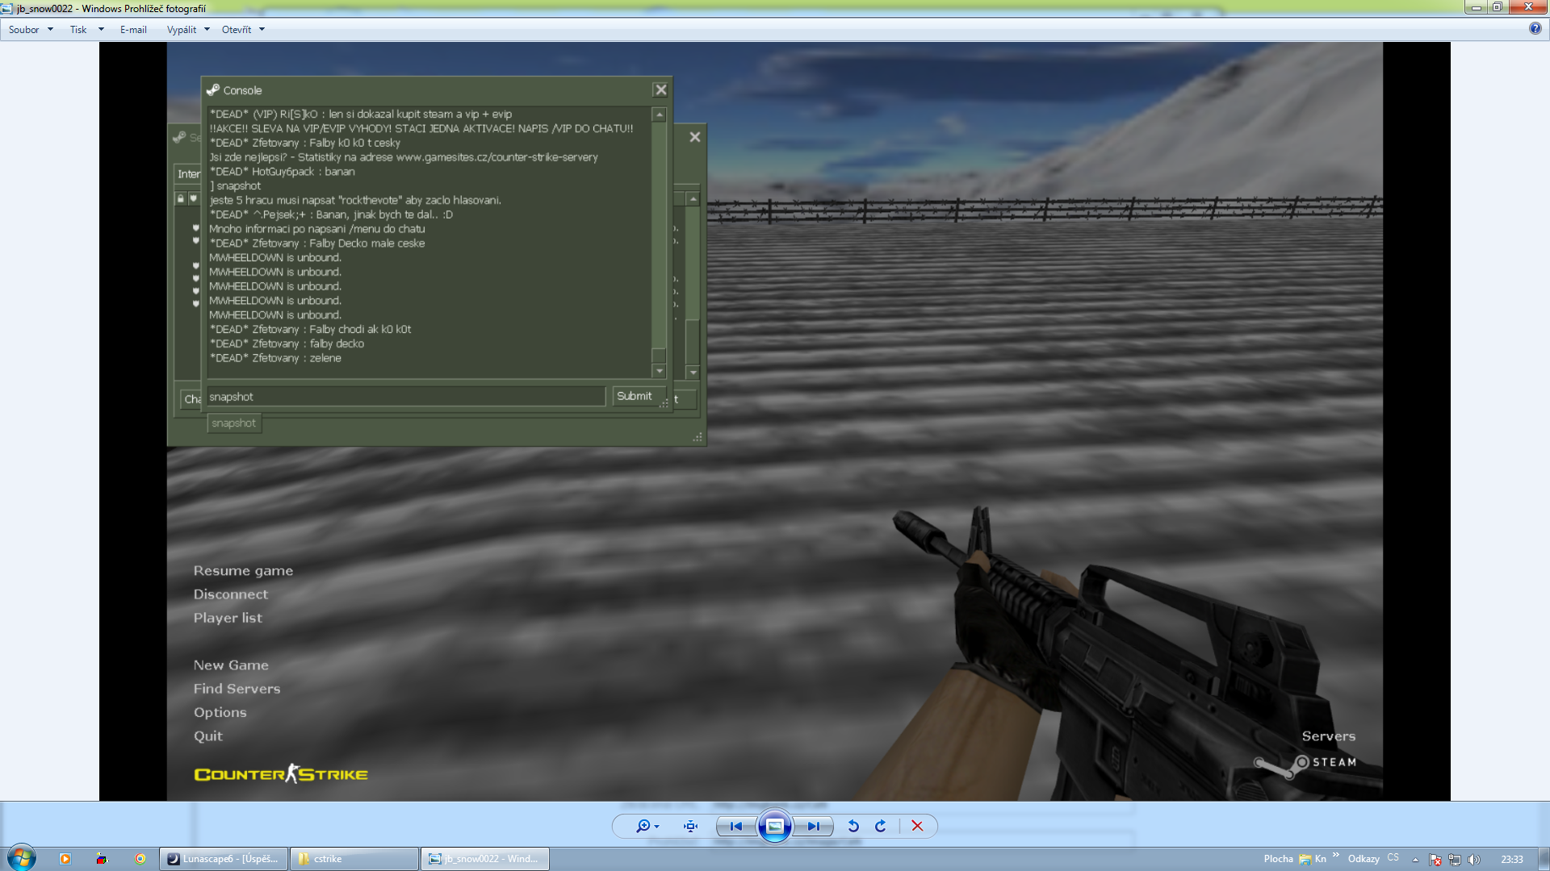Open the Tisk menu
The width and height of the screenshot is (1550, 871).
(x=78, y=30)
